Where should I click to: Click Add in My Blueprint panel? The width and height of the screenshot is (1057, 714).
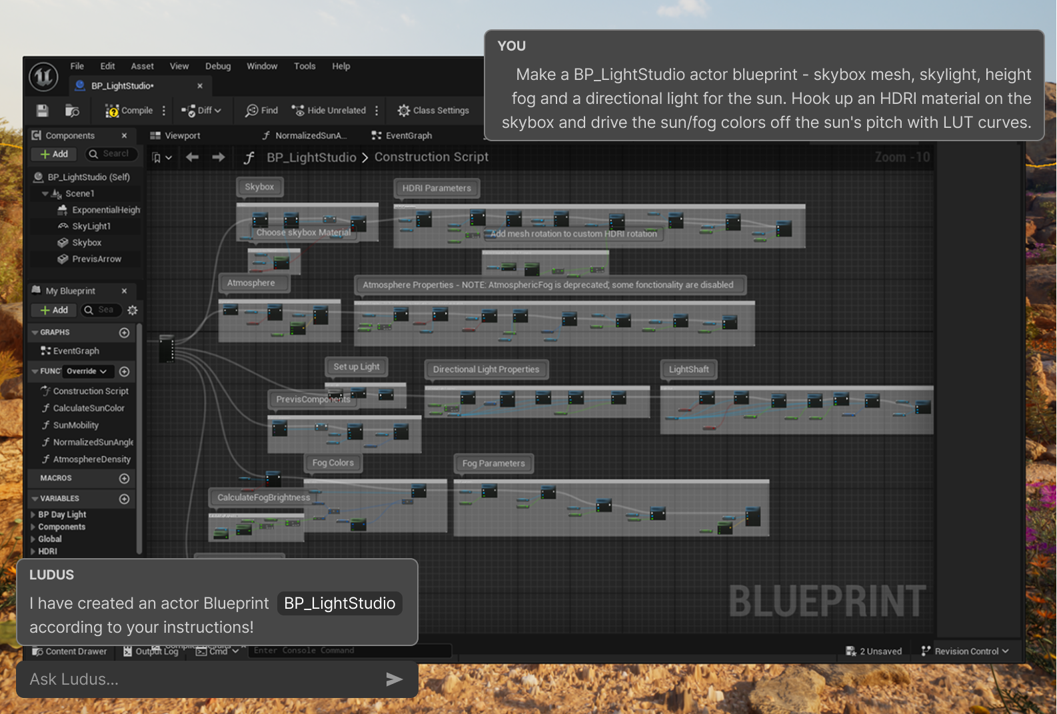pos(54,310)
